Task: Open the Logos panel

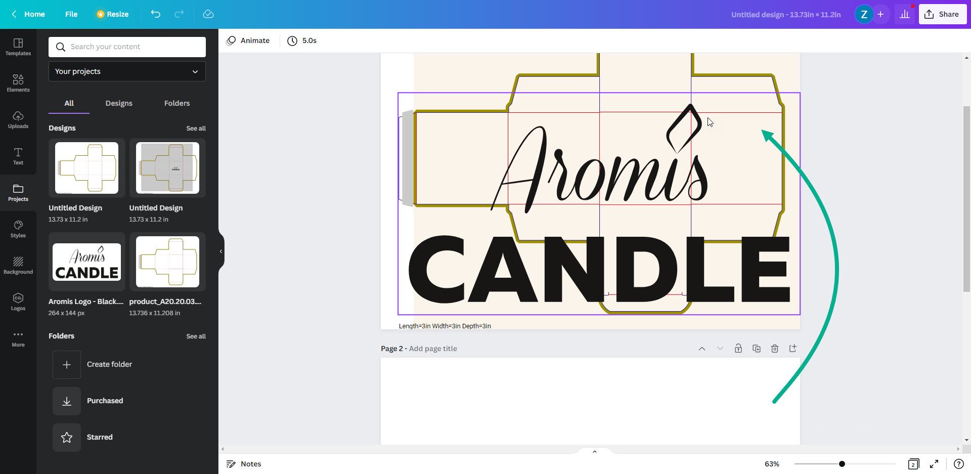Action: (x=18, y=301)
